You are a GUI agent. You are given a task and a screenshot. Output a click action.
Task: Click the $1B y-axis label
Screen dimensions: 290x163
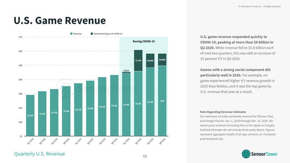[20, 122]
